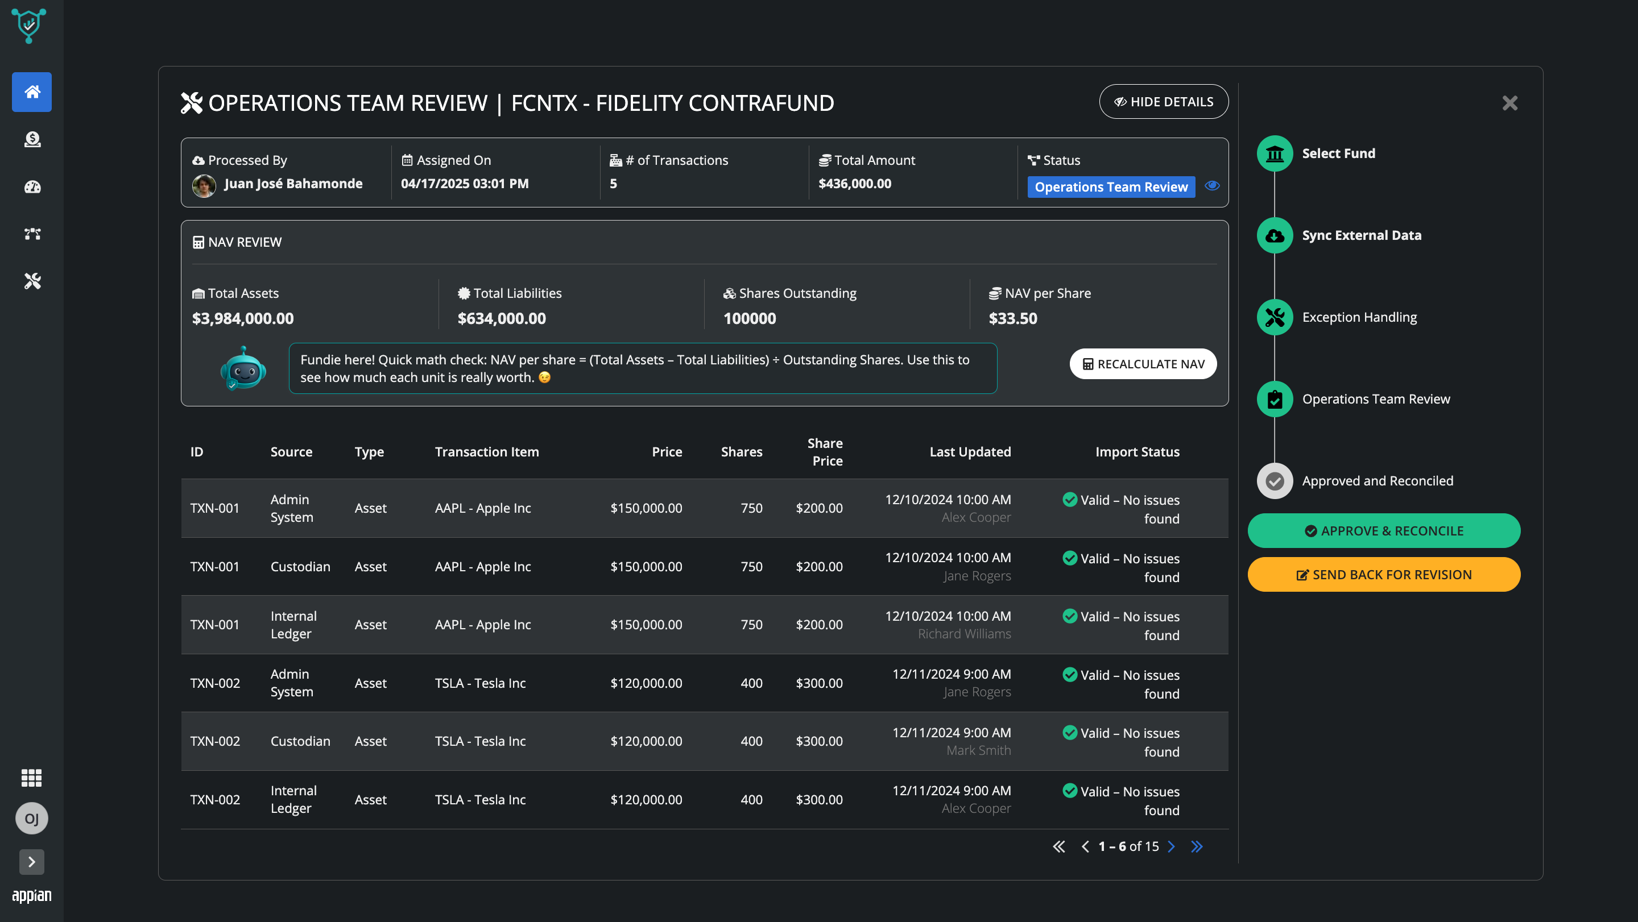
Task: Go to last page of transactions
Action: coord(1197,846)
